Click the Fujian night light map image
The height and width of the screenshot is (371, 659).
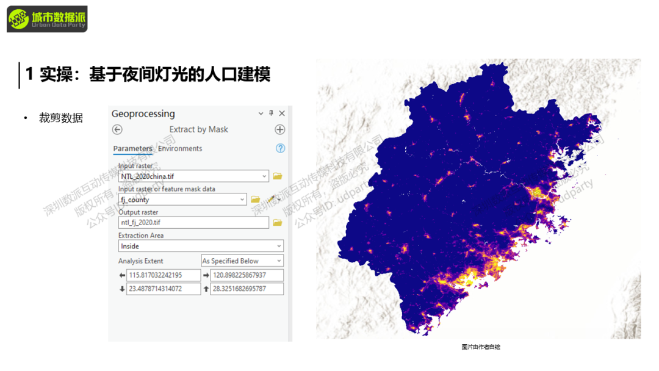(478, 199)
